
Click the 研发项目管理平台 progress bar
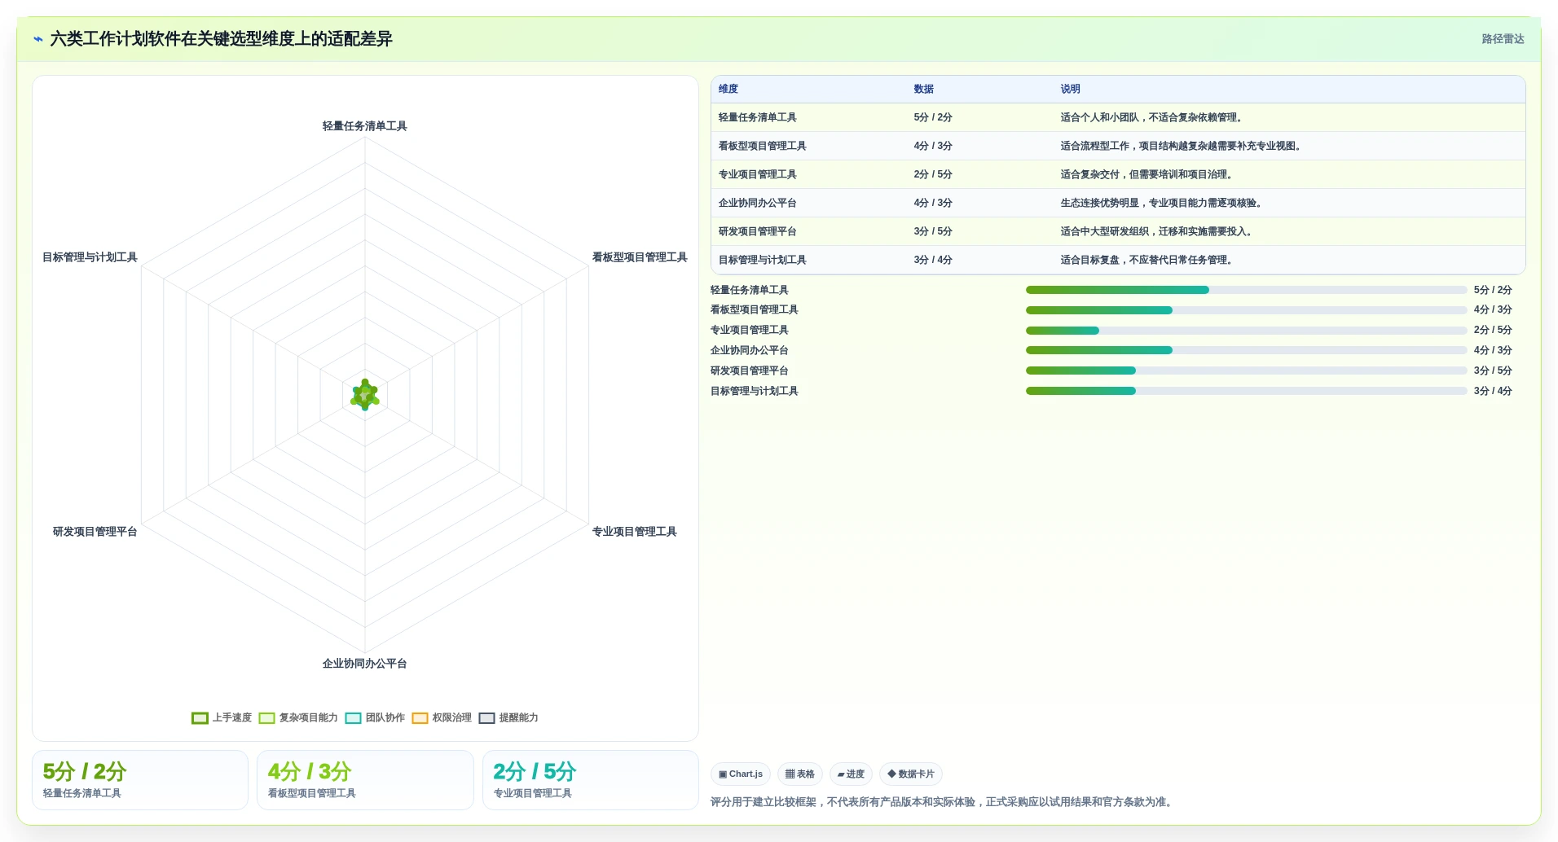coord(1246,371)
